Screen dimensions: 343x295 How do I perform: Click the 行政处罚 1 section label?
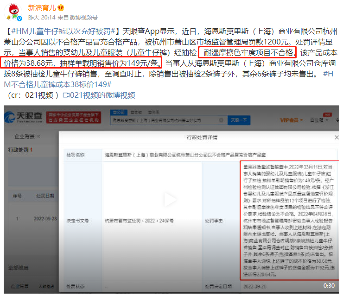(x=20, y=150)
